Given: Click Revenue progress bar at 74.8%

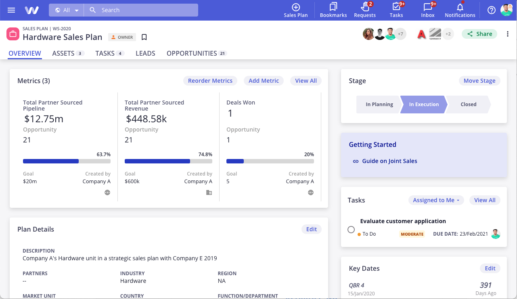Looking at the screenshot, I should tap(168, 161).
